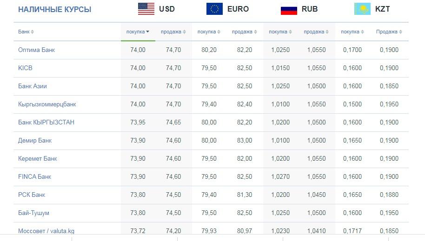
Task: Click the European Union flag icon
Action: tap(214, 9)
